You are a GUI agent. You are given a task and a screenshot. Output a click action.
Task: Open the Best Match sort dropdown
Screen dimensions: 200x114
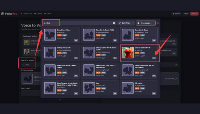coord(126,23)
